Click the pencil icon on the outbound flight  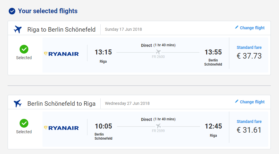coord(237,27)
